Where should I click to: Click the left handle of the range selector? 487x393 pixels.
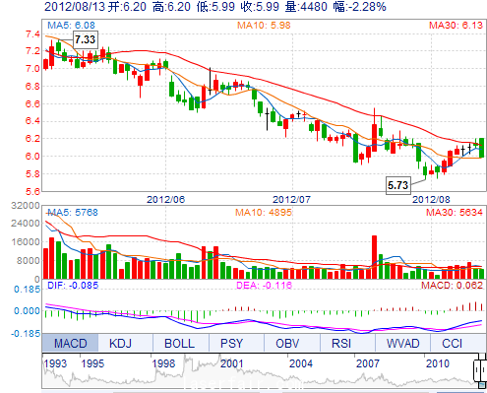(476, 370)
